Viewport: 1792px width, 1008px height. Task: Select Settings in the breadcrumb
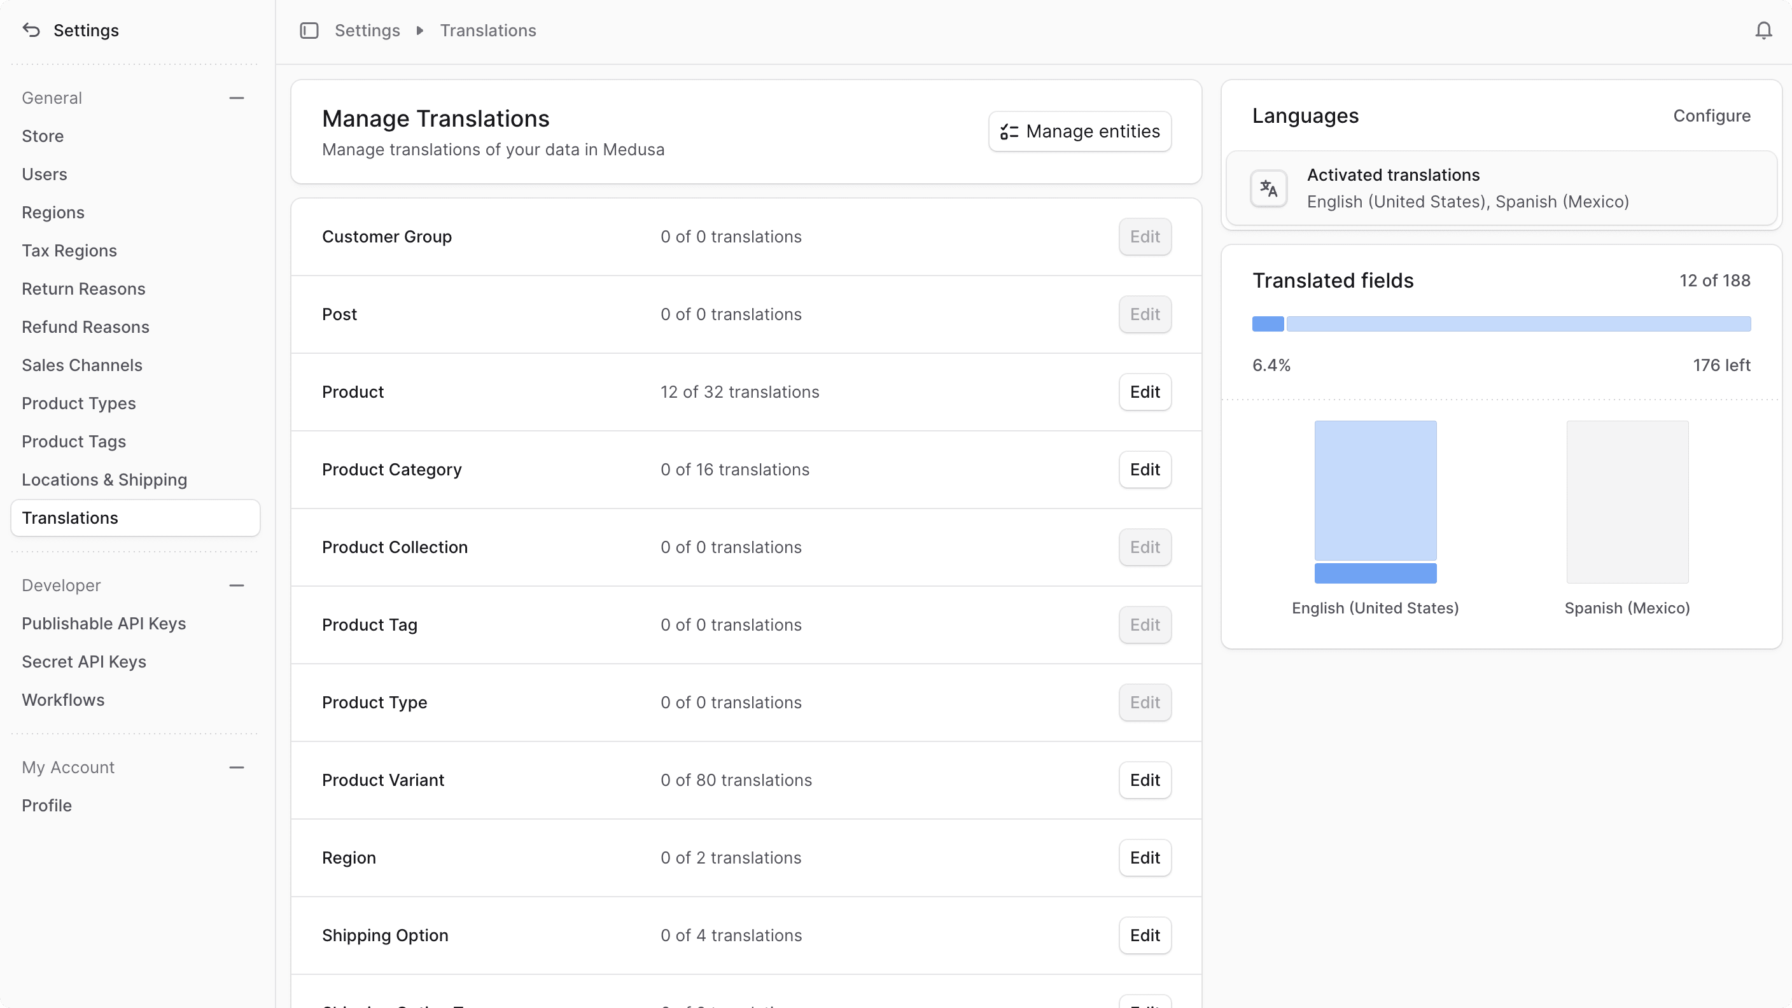(367, 30)
